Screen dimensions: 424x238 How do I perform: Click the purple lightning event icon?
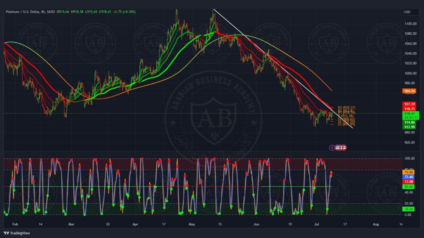[x=332, y=147]
